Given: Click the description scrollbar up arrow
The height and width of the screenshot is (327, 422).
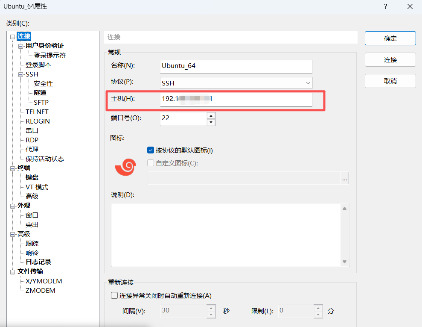Looking at the screenshot, I should [344, 209].
